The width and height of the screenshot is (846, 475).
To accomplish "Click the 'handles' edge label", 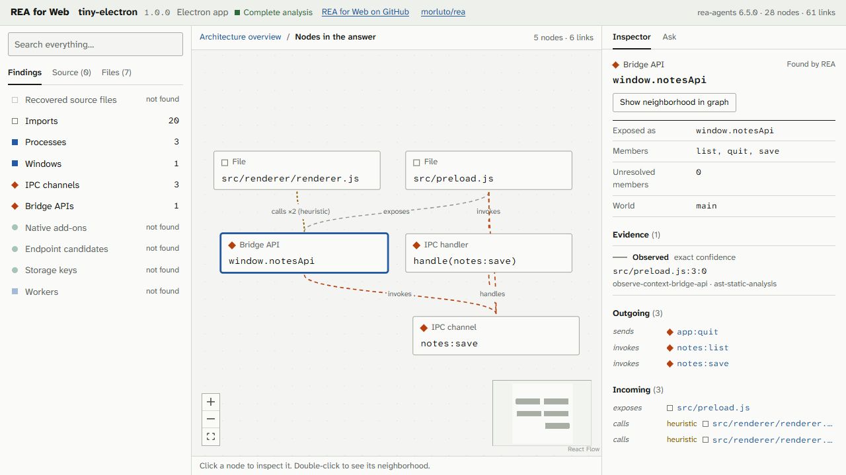I will tap(492, 294).
